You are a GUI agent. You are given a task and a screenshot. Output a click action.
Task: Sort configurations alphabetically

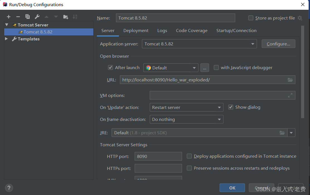[x=75, y=17]
